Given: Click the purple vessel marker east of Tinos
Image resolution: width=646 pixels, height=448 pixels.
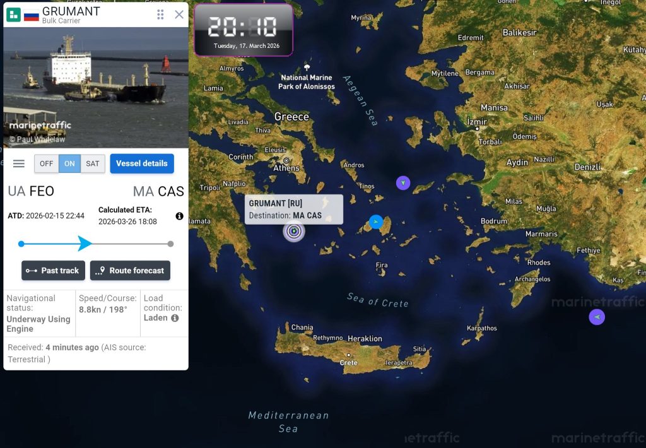Looking at the screenshot, I should pyautogui.click(x=403, y=182).
